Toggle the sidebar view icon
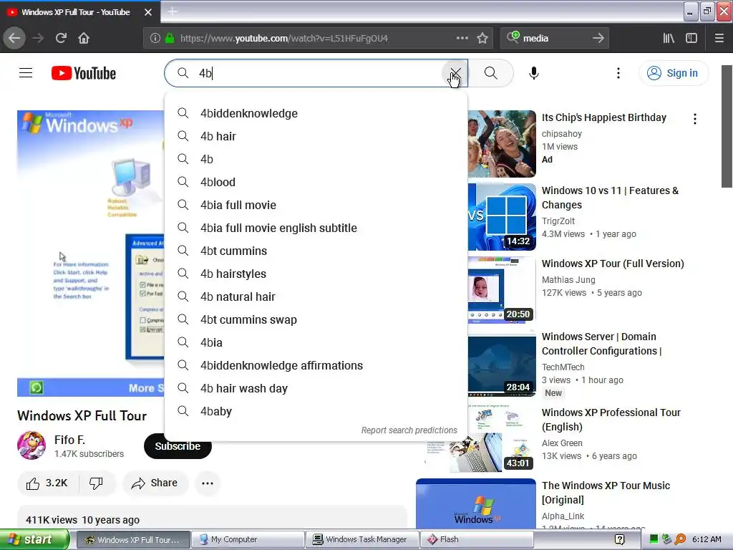This screenshot has height=550, width=733. [x=691, y=39]
